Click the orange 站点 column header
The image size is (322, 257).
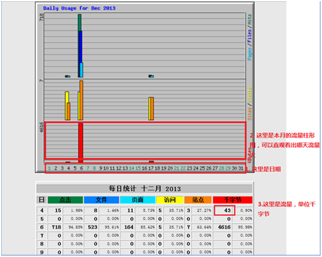[198, 200]
